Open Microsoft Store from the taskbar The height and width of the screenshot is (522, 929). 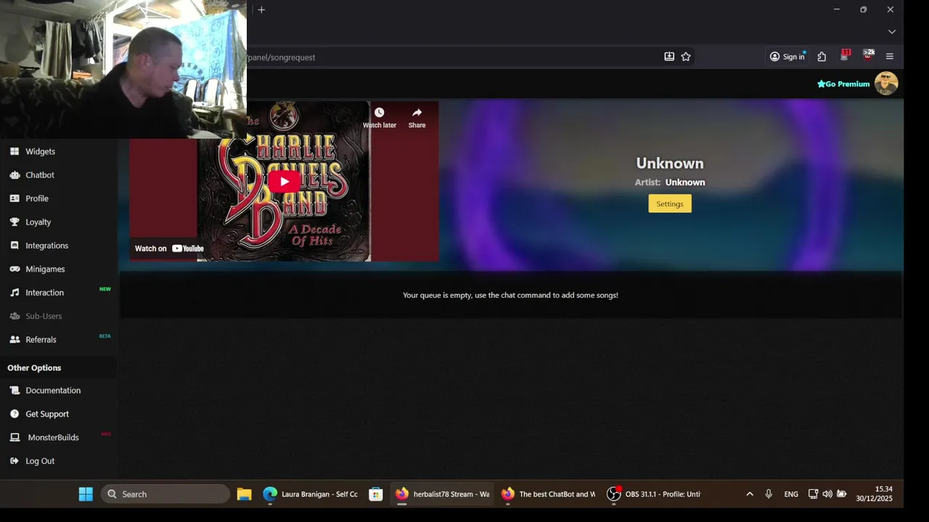[375, 494]
